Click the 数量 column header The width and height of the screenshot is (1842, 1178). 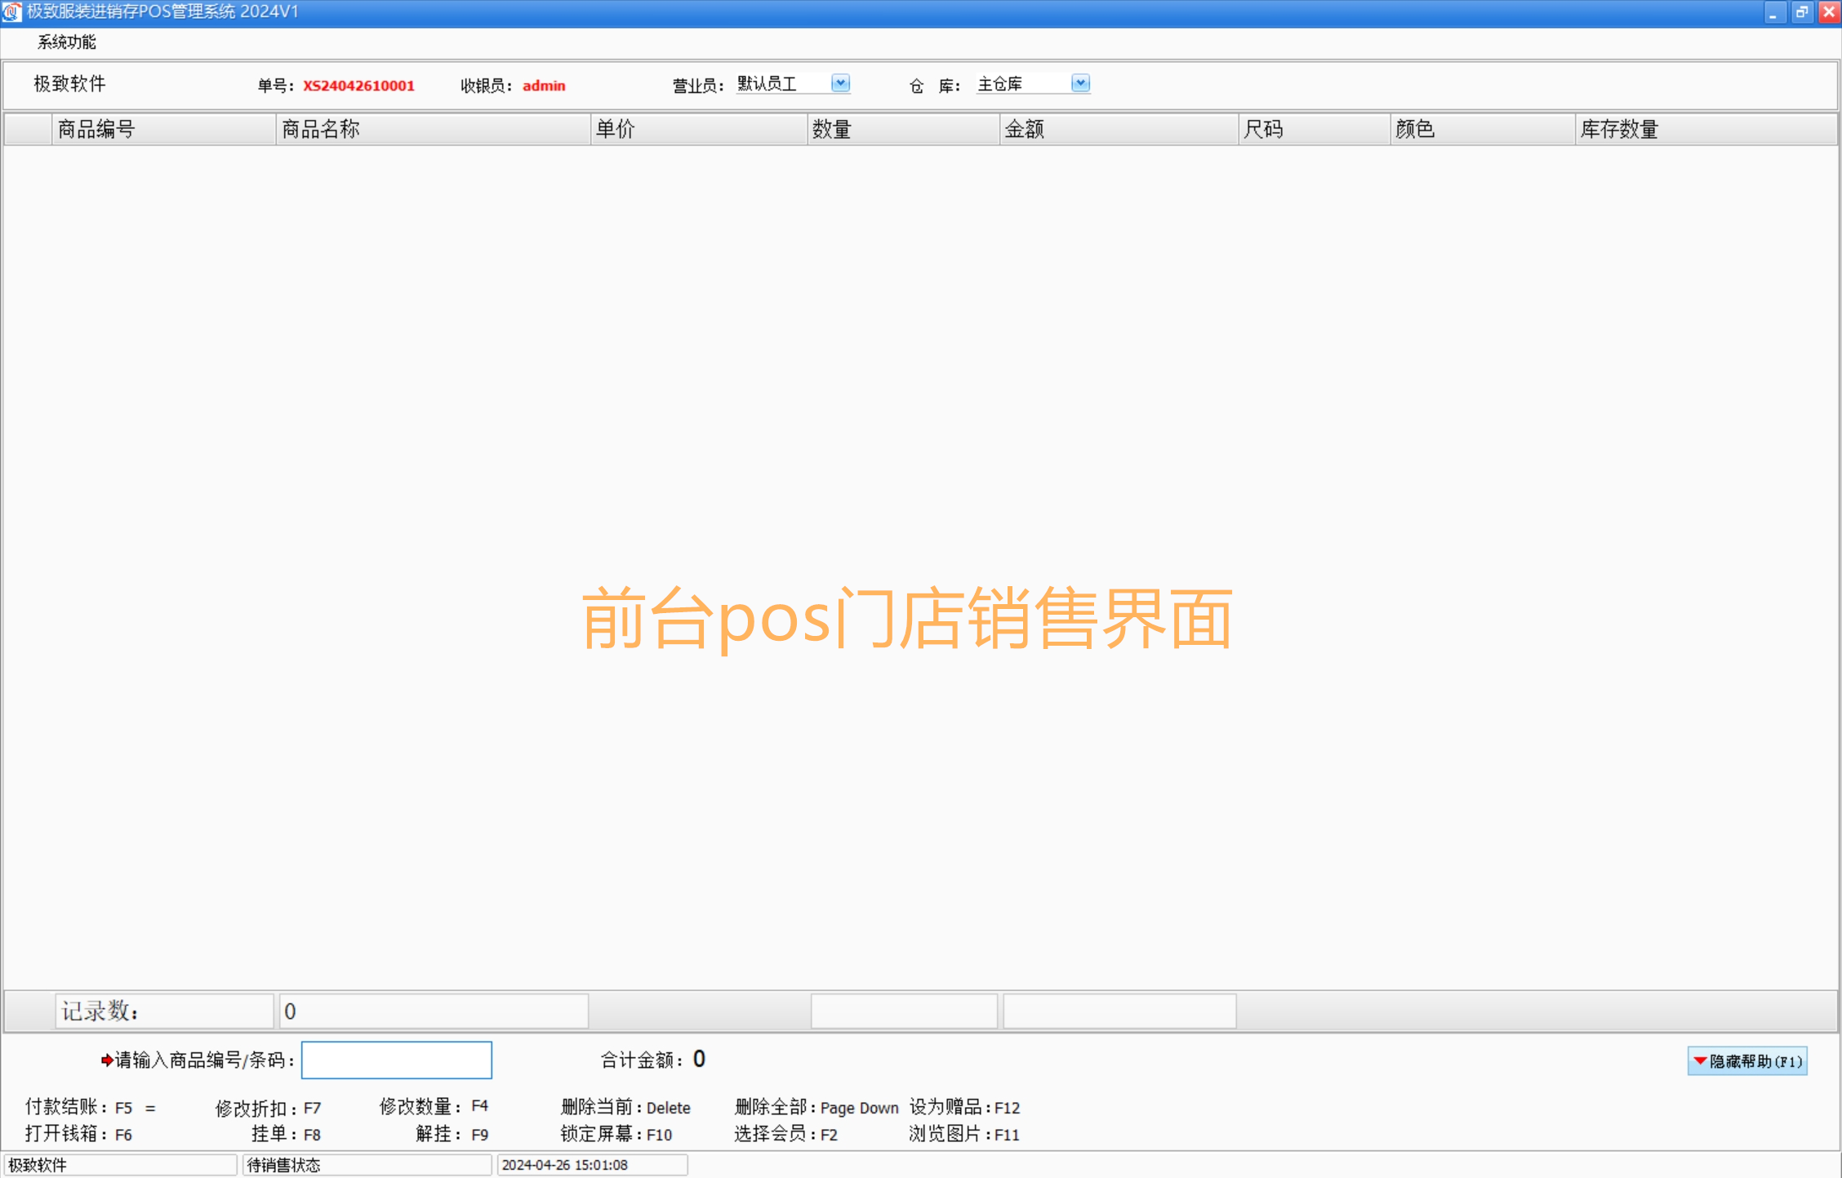[903, 129]
